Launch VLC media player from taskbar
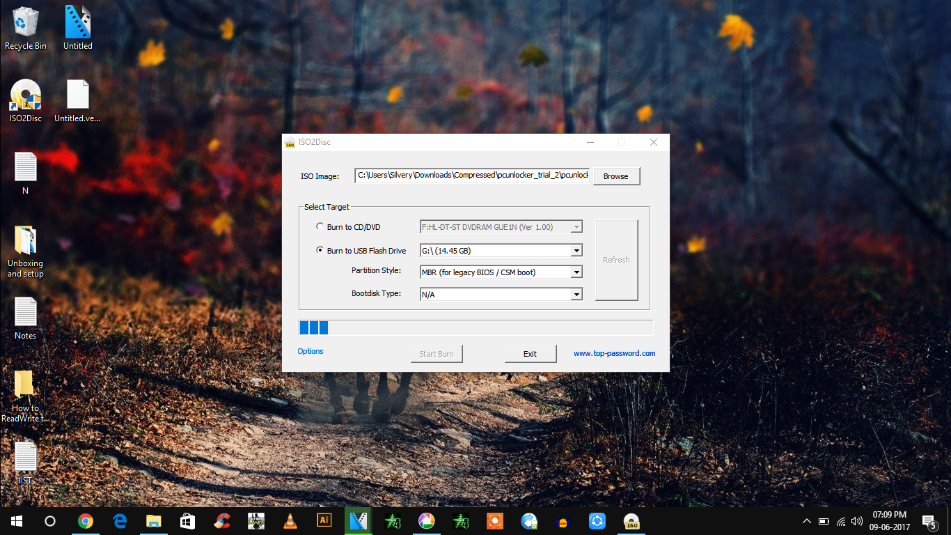 click(290, 521)
